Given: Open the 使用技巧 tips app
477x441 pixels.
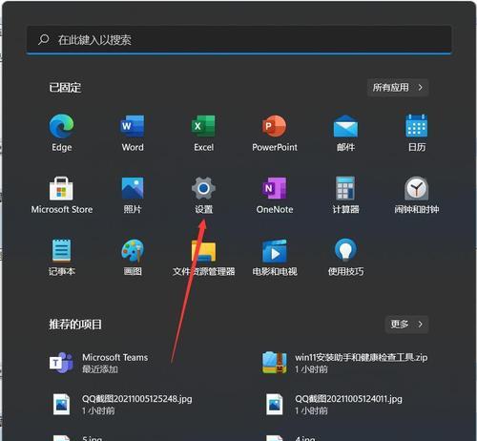Looking at the screenshot, I should [345, 257].
